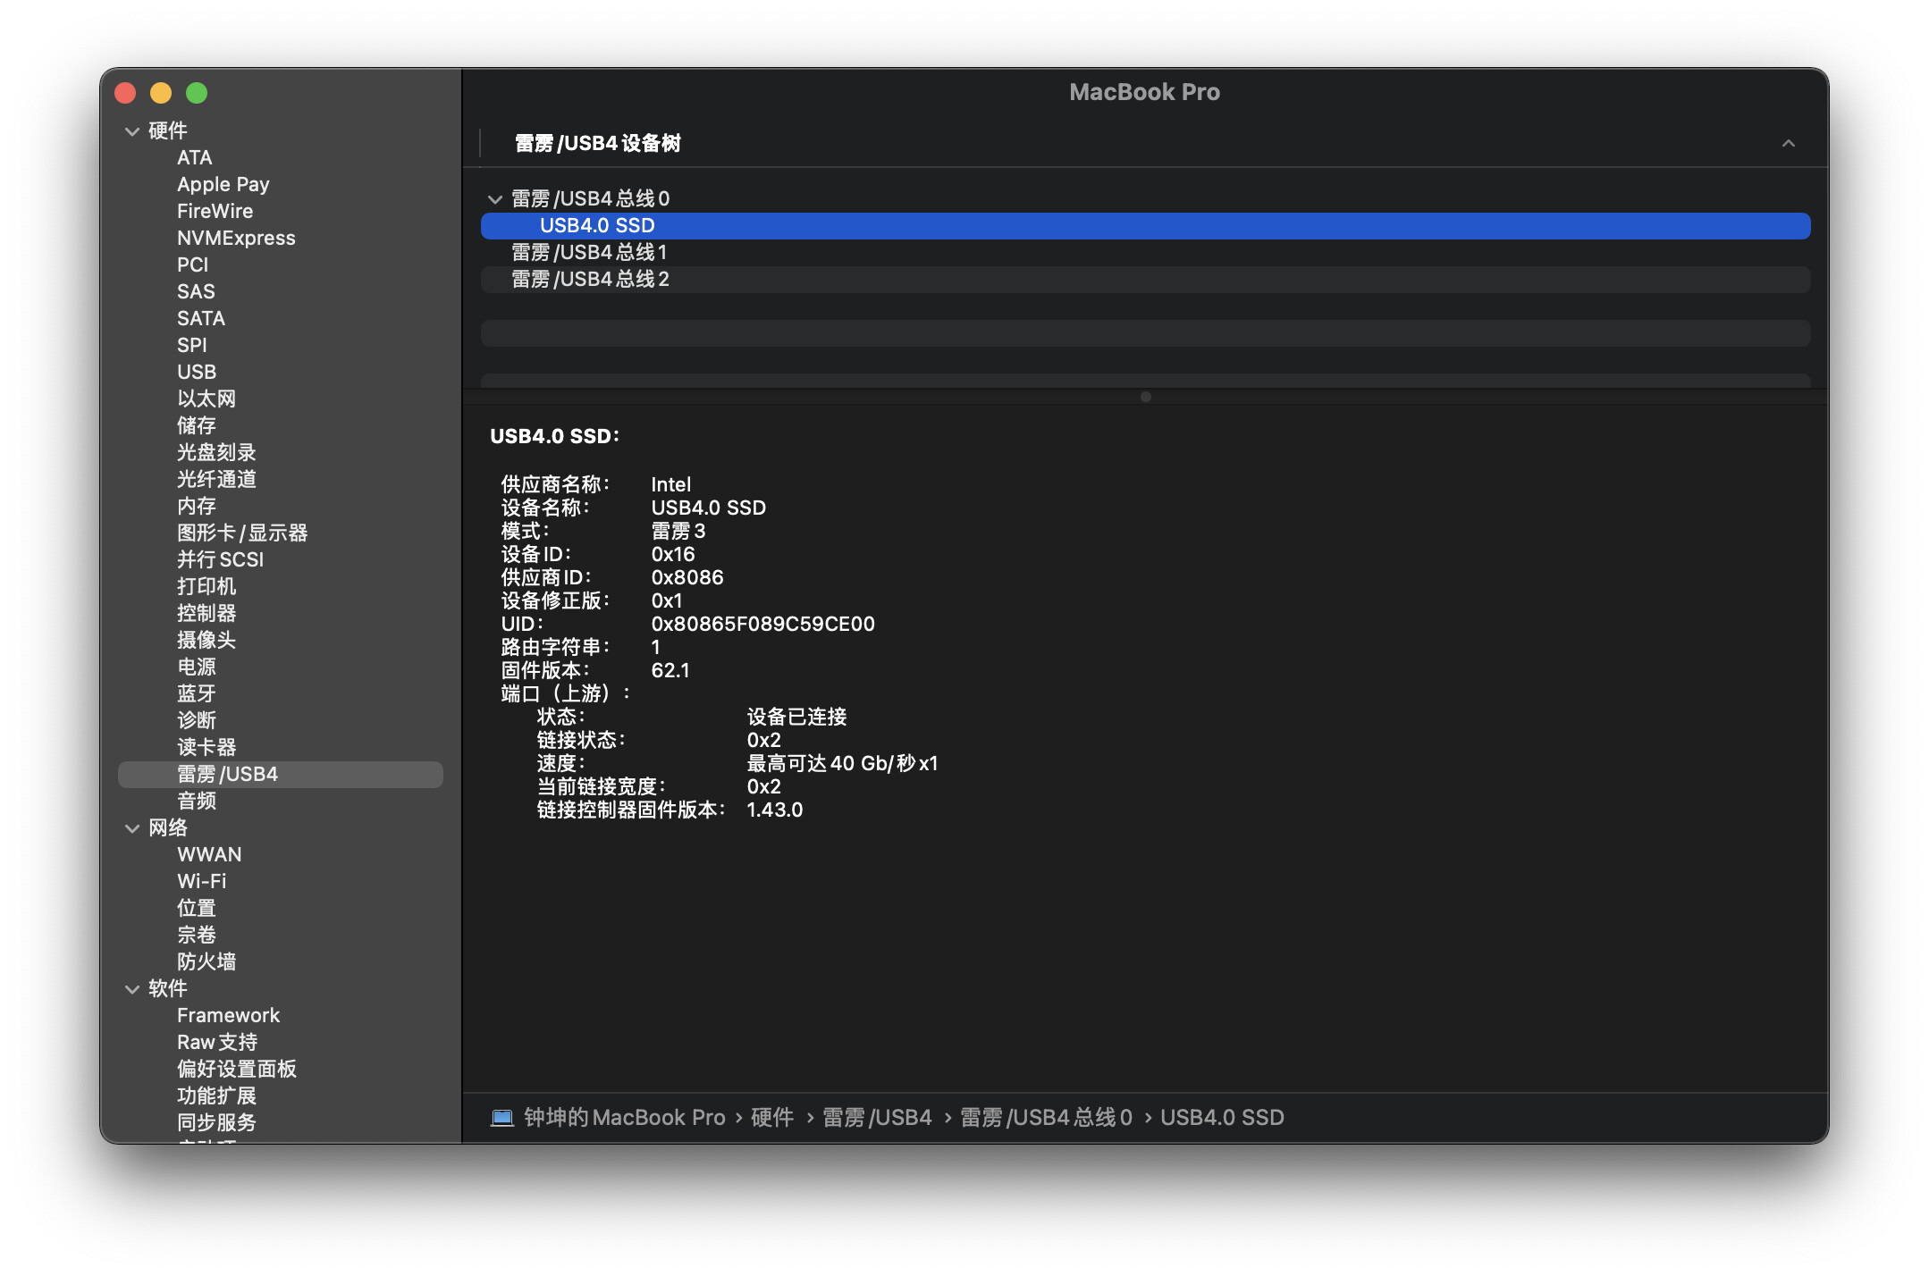1929x1276 pixels.
Task: Open Raw 支持 under 软件
Action: (217, 1043)
